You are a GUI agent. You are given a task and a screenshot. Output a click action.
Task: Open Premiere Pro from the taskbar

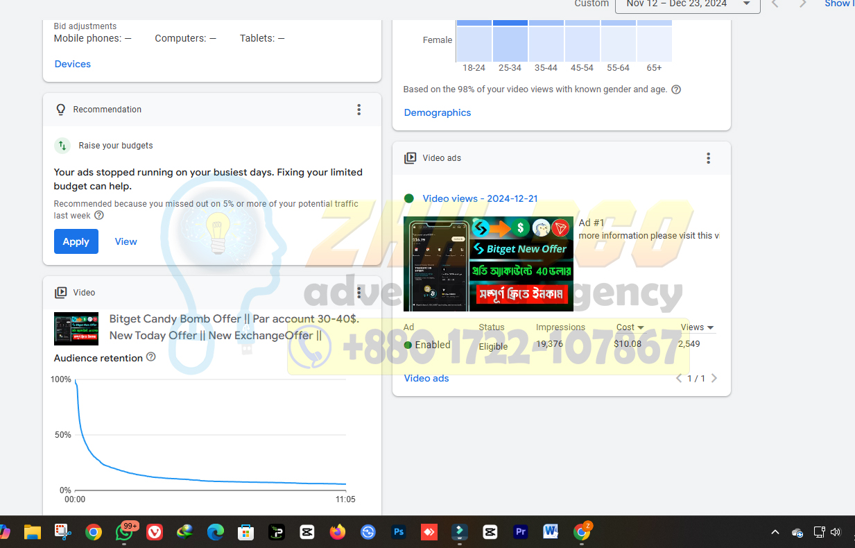click(521, 532)
